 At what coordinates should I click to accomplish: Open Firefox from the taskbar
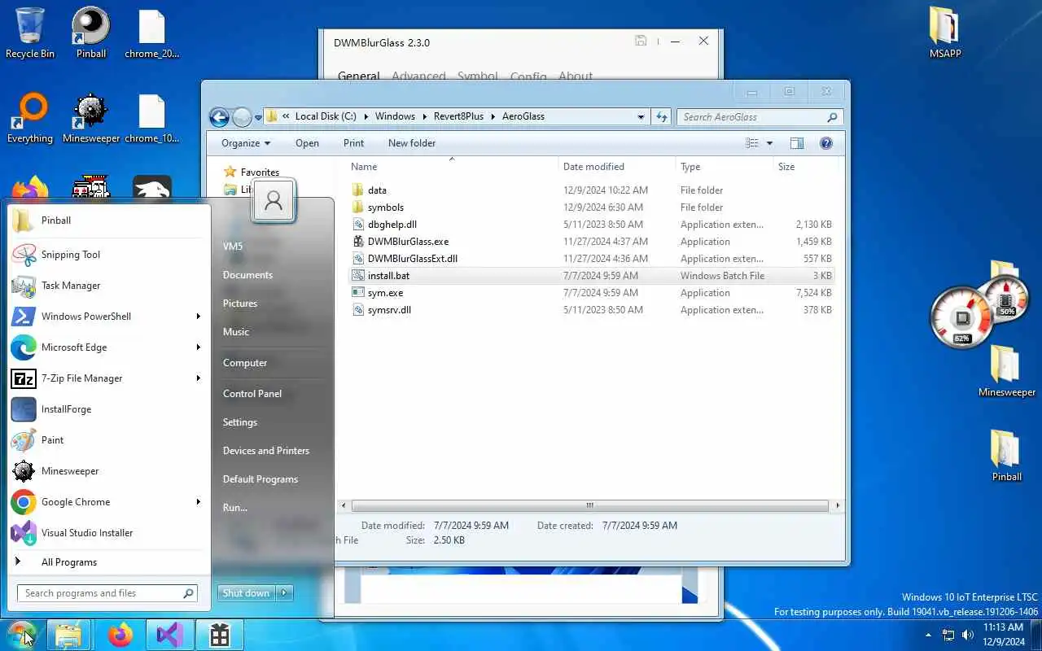(120, 635)
